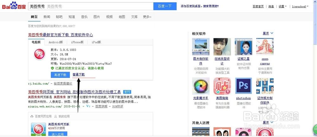317x137 pixels.
Task: Click the person icon beside 我的应用
Action: pos(55,116)
